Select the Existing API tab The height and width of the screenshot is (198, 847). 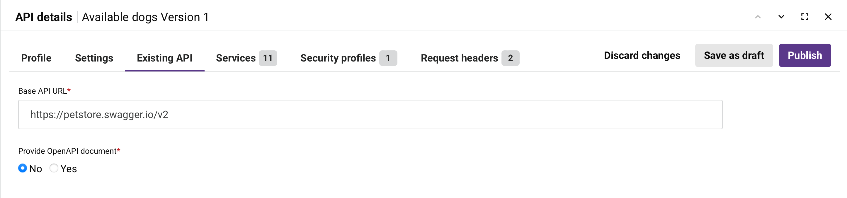click(164, 58)
